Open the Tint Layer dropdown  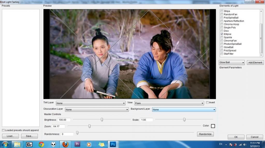pyautogui.click(x=91, y=103)
